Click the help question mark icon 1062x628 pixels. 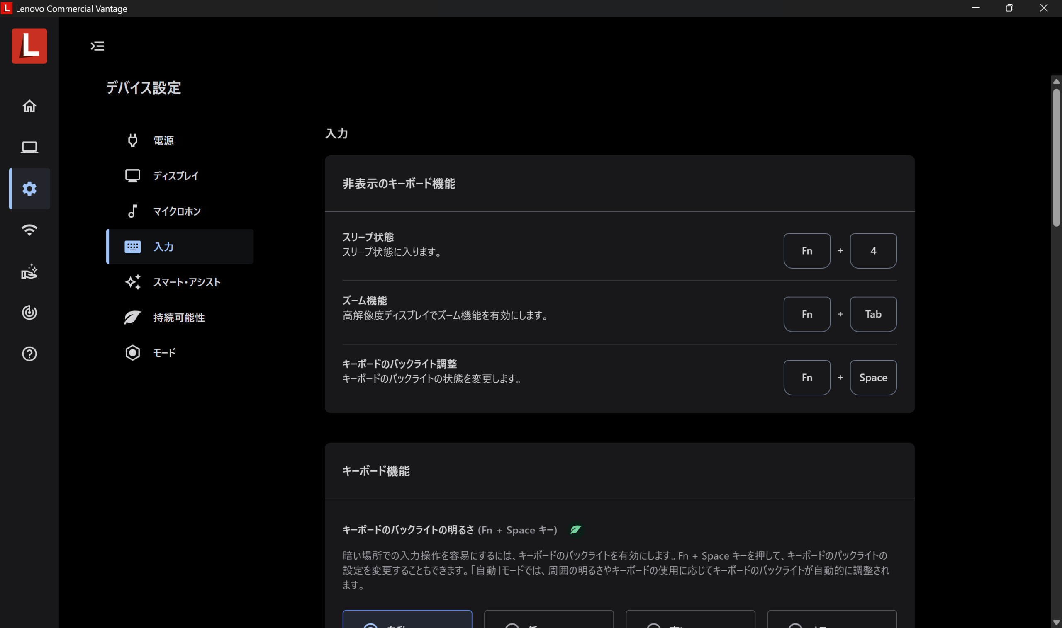[29, 354]
